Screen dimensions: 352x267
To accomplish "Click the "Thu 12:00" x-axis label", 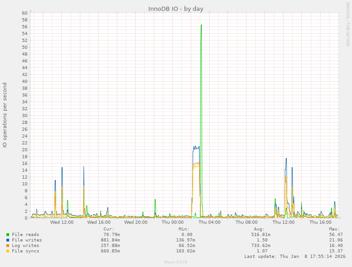I will [284, 222].
